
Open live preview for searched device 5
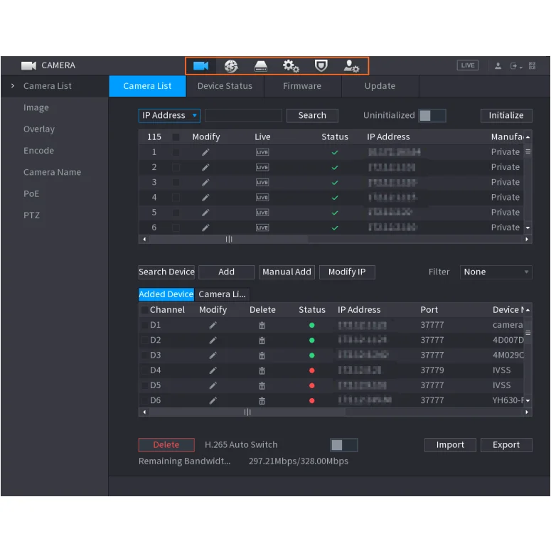tap(262, 213)
